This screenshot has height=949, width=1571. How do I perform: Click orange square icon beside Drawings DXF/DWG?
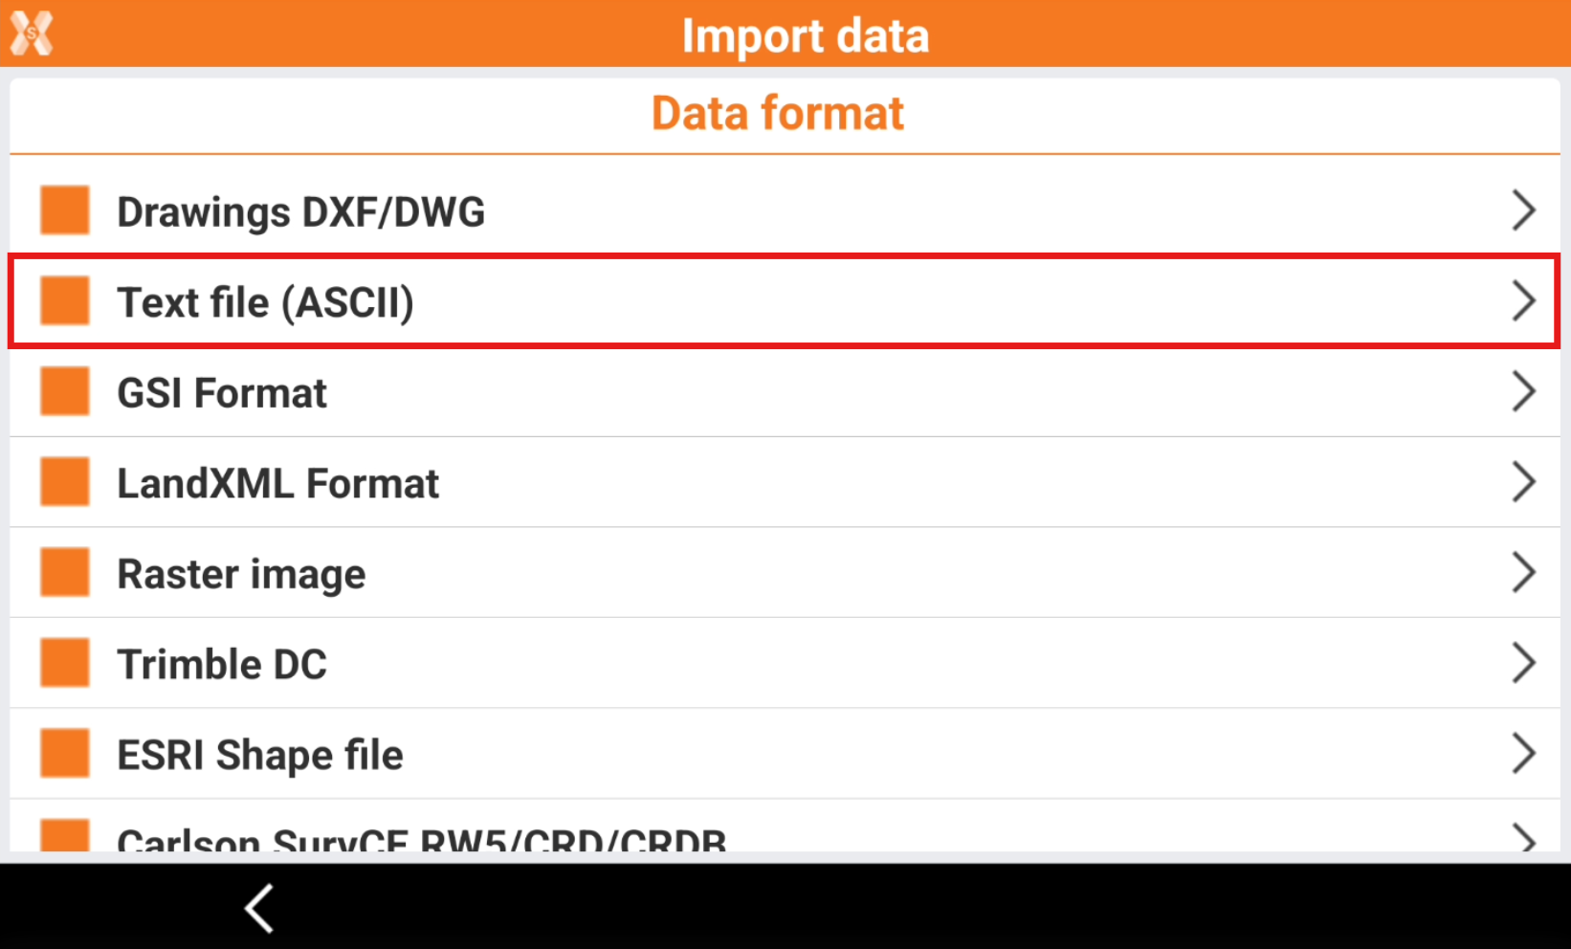coord(65,210)
